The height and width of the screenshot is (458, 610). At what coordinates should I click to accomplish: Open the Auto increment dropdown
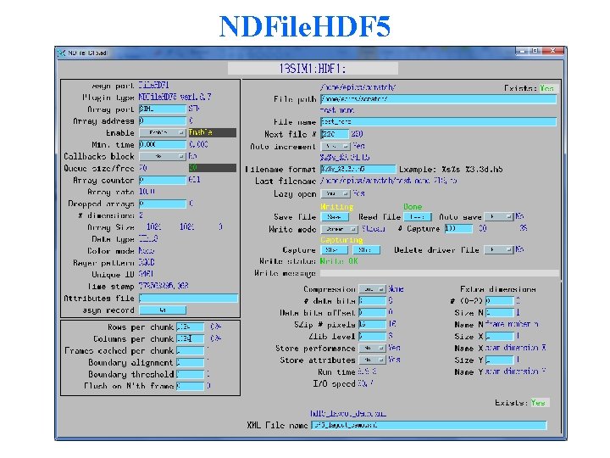pyautogui.click(x=335, y=146)
